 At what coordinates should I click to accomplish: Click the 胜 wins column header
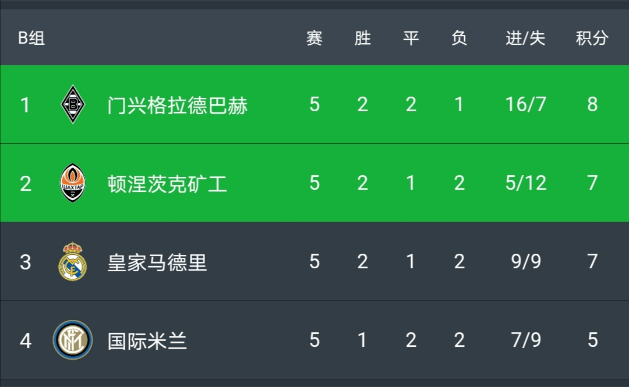click(363, 38)
